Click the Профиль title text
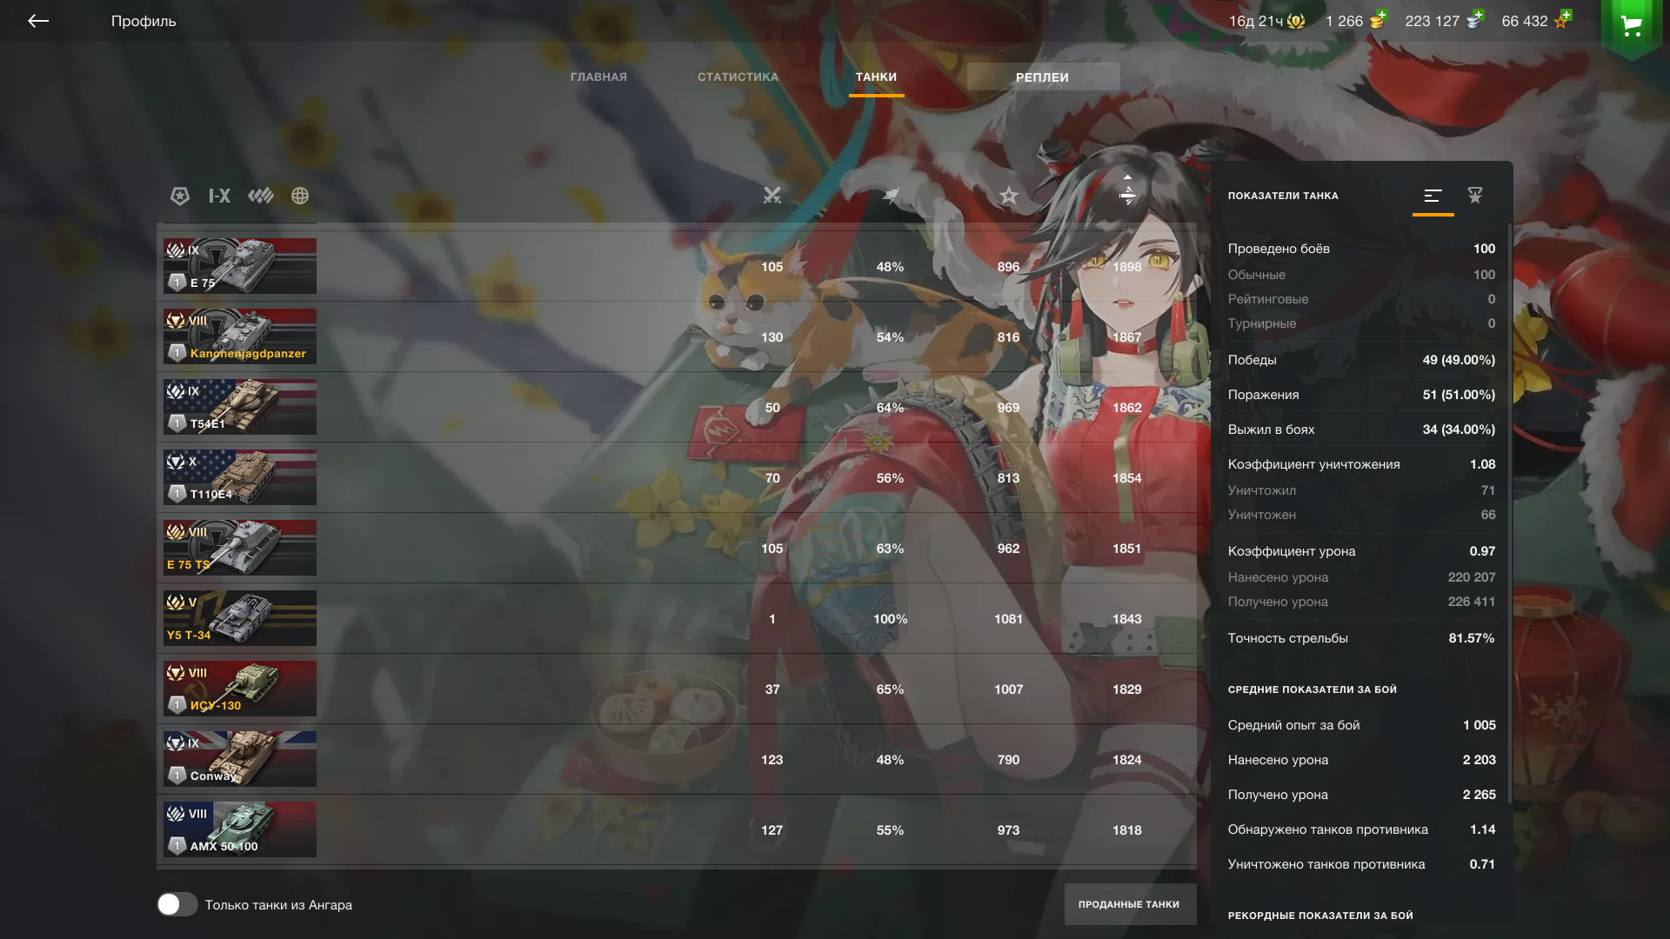Image resolution: width=1670 pixels, height=939 pixels. tap(144, 21)
